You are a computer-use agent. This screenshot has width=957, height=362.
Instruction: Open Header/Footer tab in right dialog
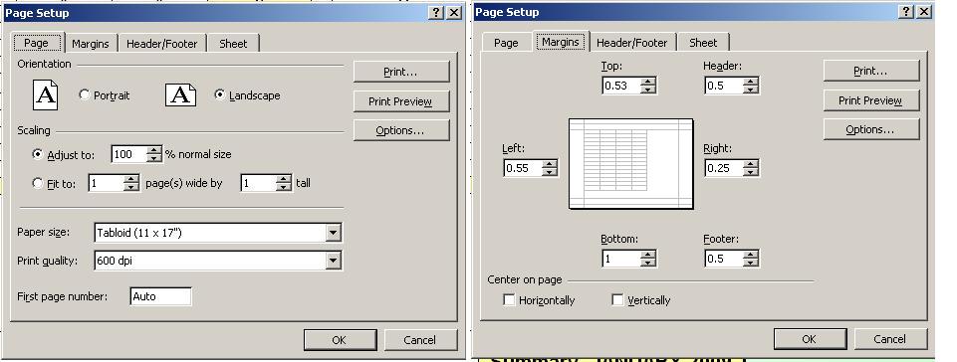(631, 43)
